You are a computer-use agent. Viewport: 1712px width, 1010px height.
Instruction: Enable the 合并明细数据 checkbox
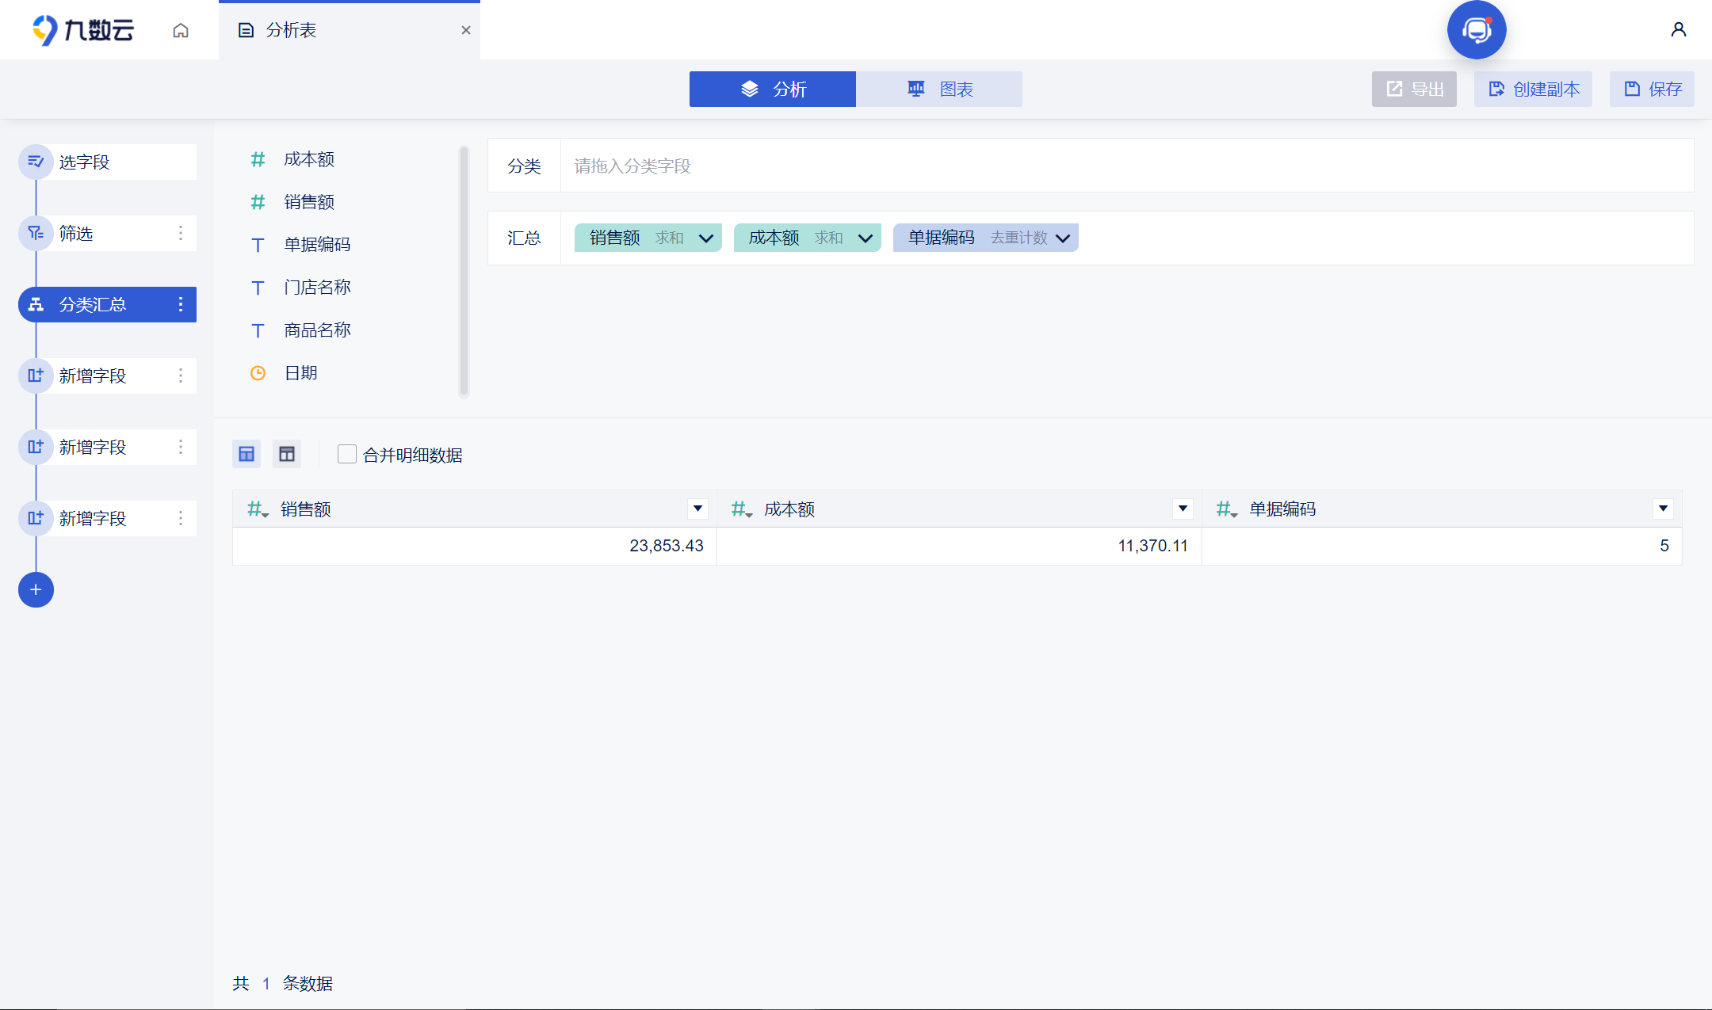click(x=347, y=454)
